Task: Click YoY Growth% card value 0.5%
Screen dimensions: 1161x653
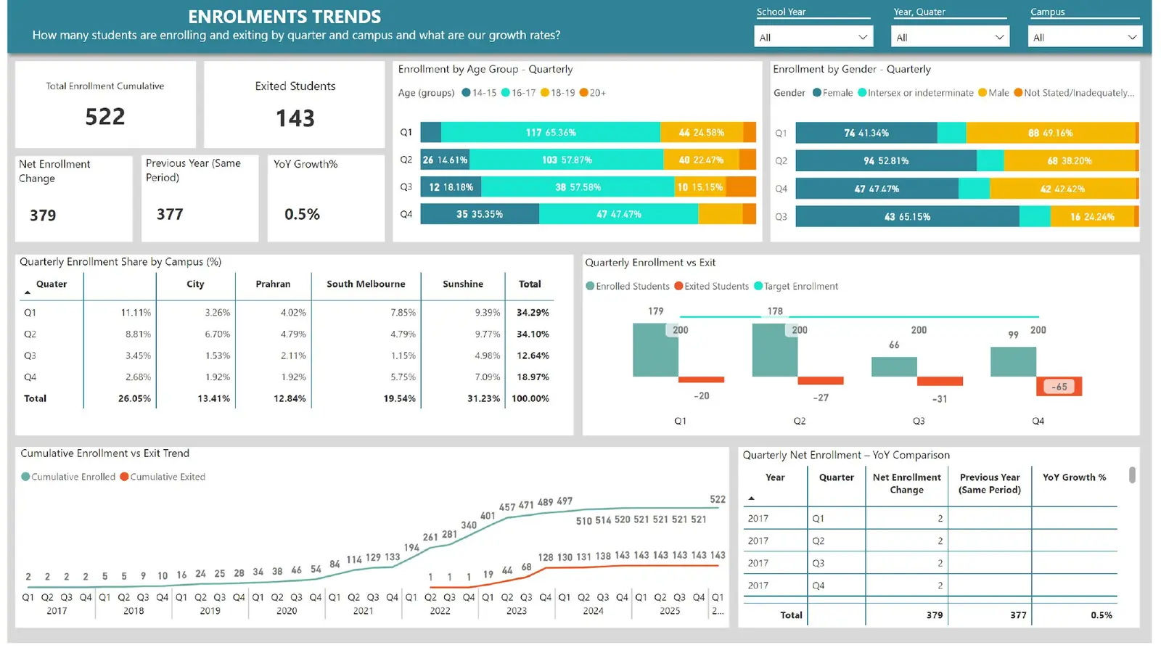Action: click(x=302, y=215)
